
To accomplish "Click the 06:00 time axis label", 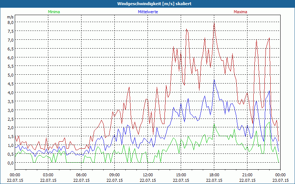I will [81, 175].
